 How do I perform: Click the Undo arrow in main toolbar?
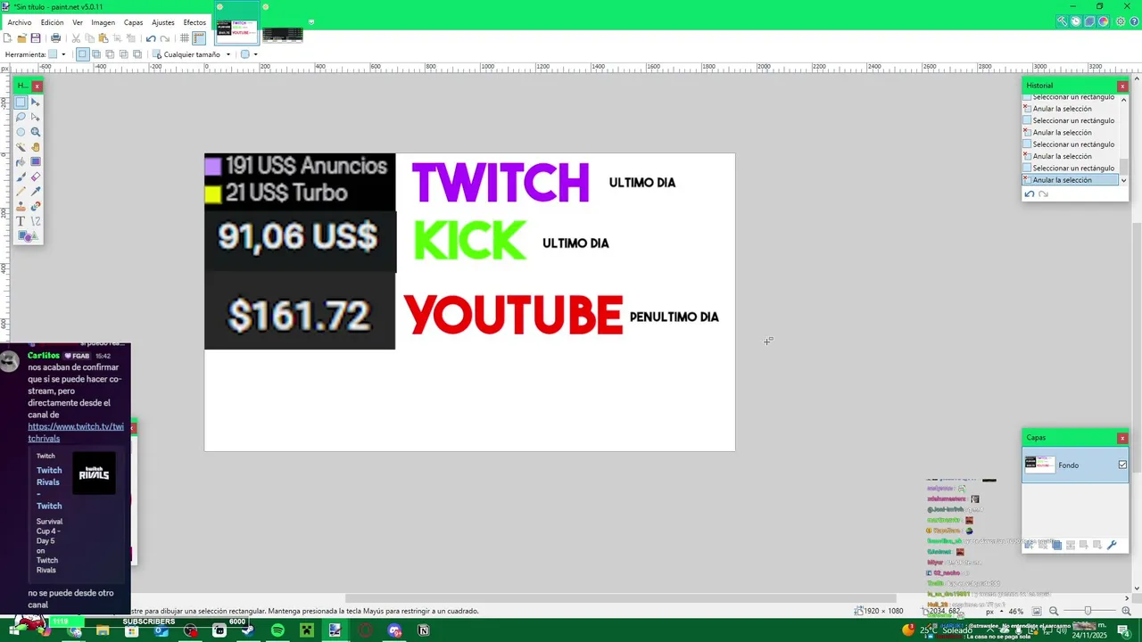(151, 38)
